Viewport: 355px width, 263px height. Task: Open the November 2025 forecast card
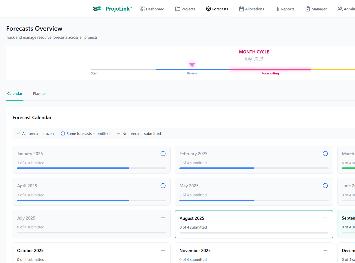click(254, 253)
